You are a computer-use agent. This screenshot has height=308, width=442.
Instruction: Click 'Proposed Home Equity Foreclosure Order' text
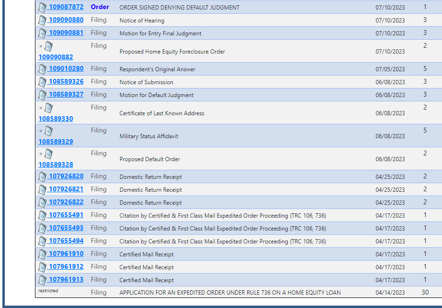pos(172,52)
